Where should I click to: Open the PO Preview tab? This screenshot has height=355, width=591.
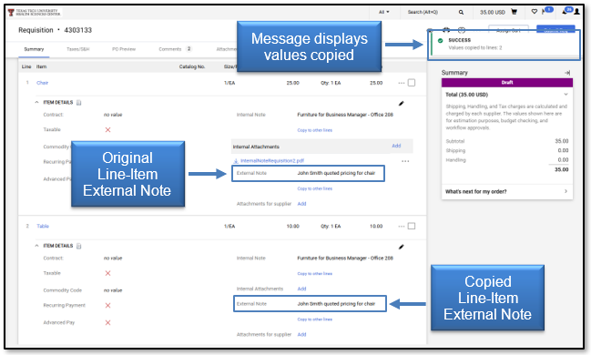[124, 49]
